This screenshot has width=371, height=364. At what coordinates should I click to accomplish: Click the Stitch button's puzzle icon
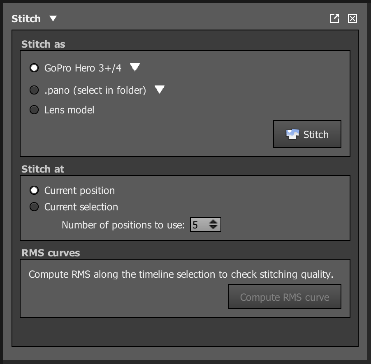coord(293,134)
